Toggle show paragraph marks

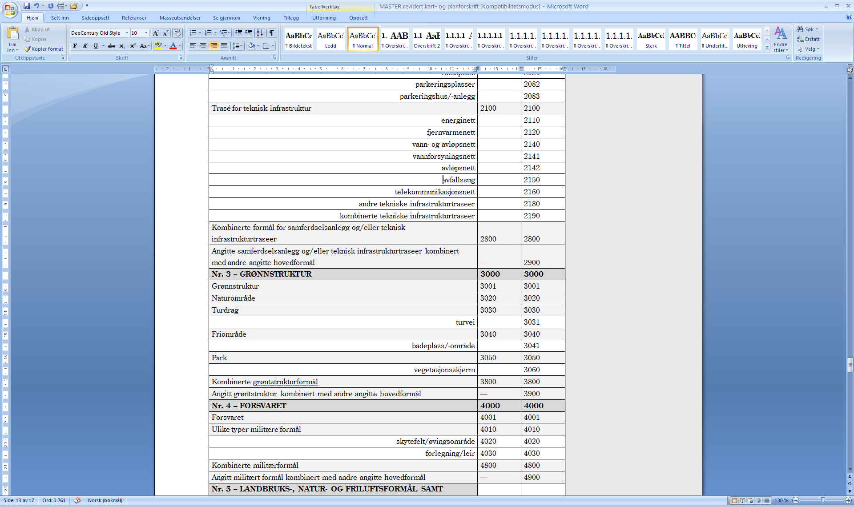pyautogui.click(x=272, y=33)
